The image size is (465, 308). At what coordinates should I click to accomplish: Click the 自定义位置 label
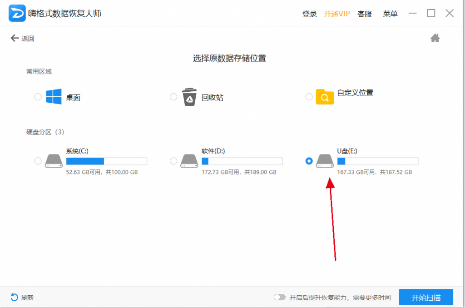pyautogui.click(x=355, y=93)
